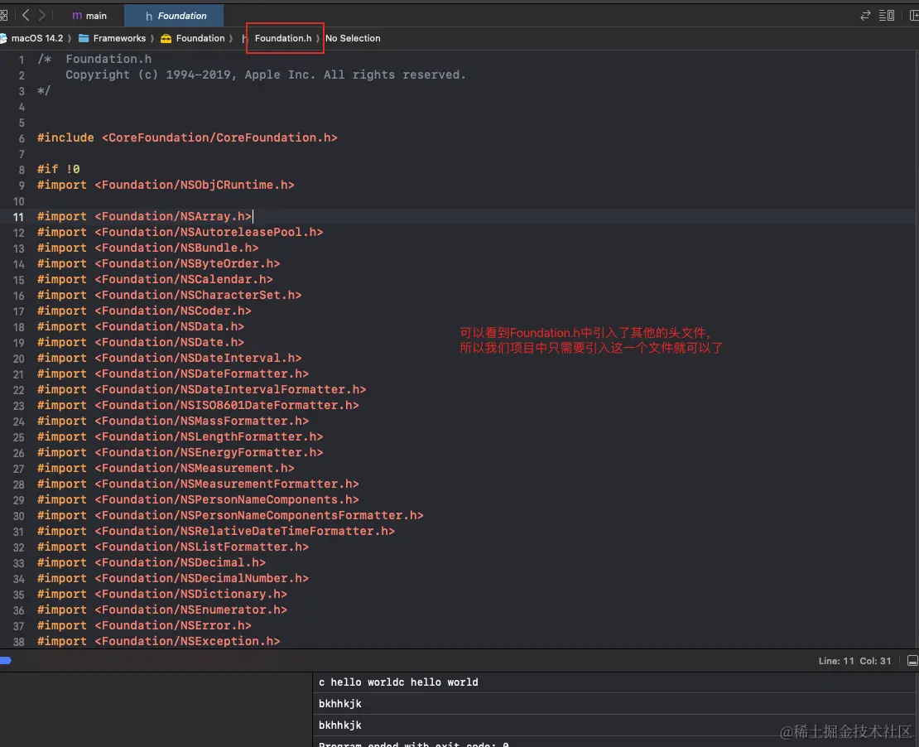Click the Line 11 Col 31 indicator
Viewport: 919px width, 747px height.
click(854, 662)
